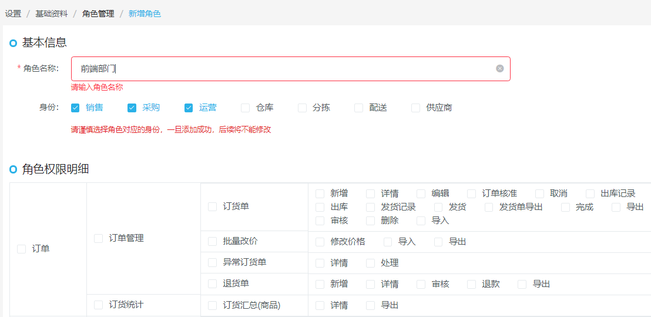Check the 异常订货单 module checkbox

[213, 262]
